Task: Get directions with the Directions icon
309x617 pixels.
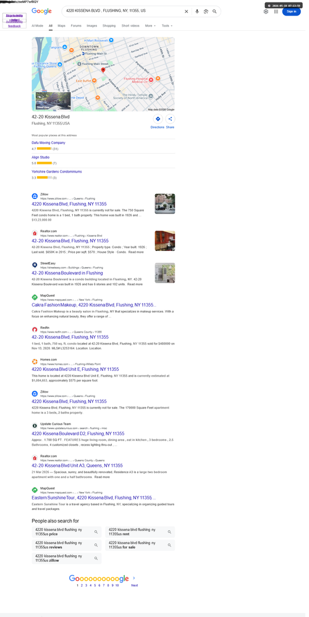Action: coord(158,119)
